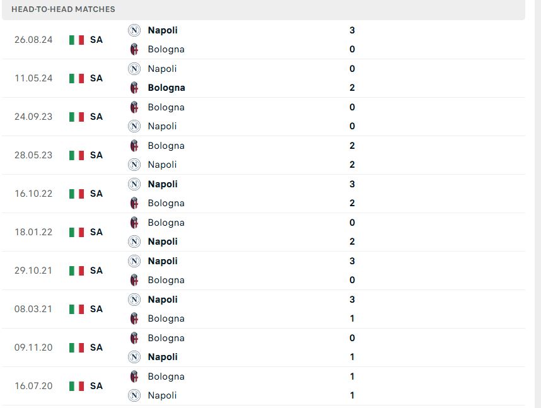Open Napoli team link in 16.10.22 match
The height and width of the screenshot is (408, 541).
[x=163, y=184]
